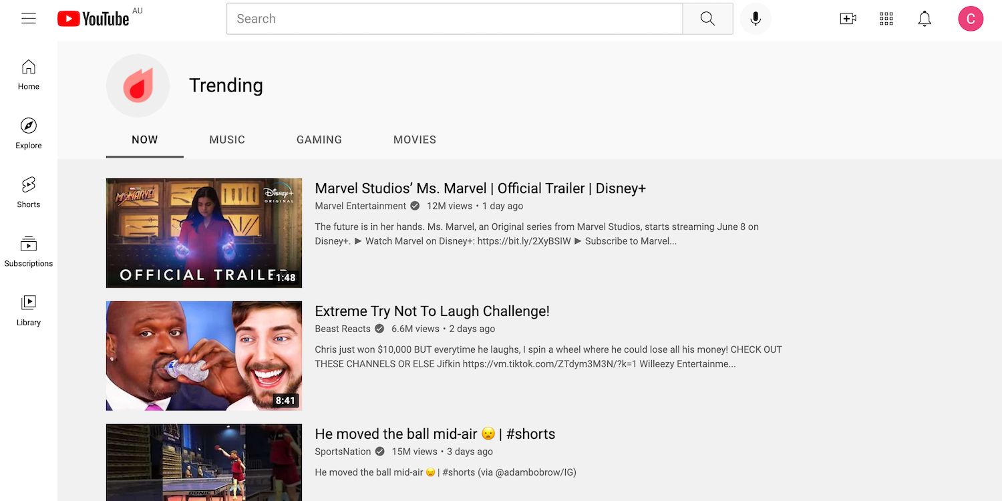The width and height of the screenshot is (1002, 501).
Task: Switch to the MUSIC tab
Action: (x=227, y=140)
